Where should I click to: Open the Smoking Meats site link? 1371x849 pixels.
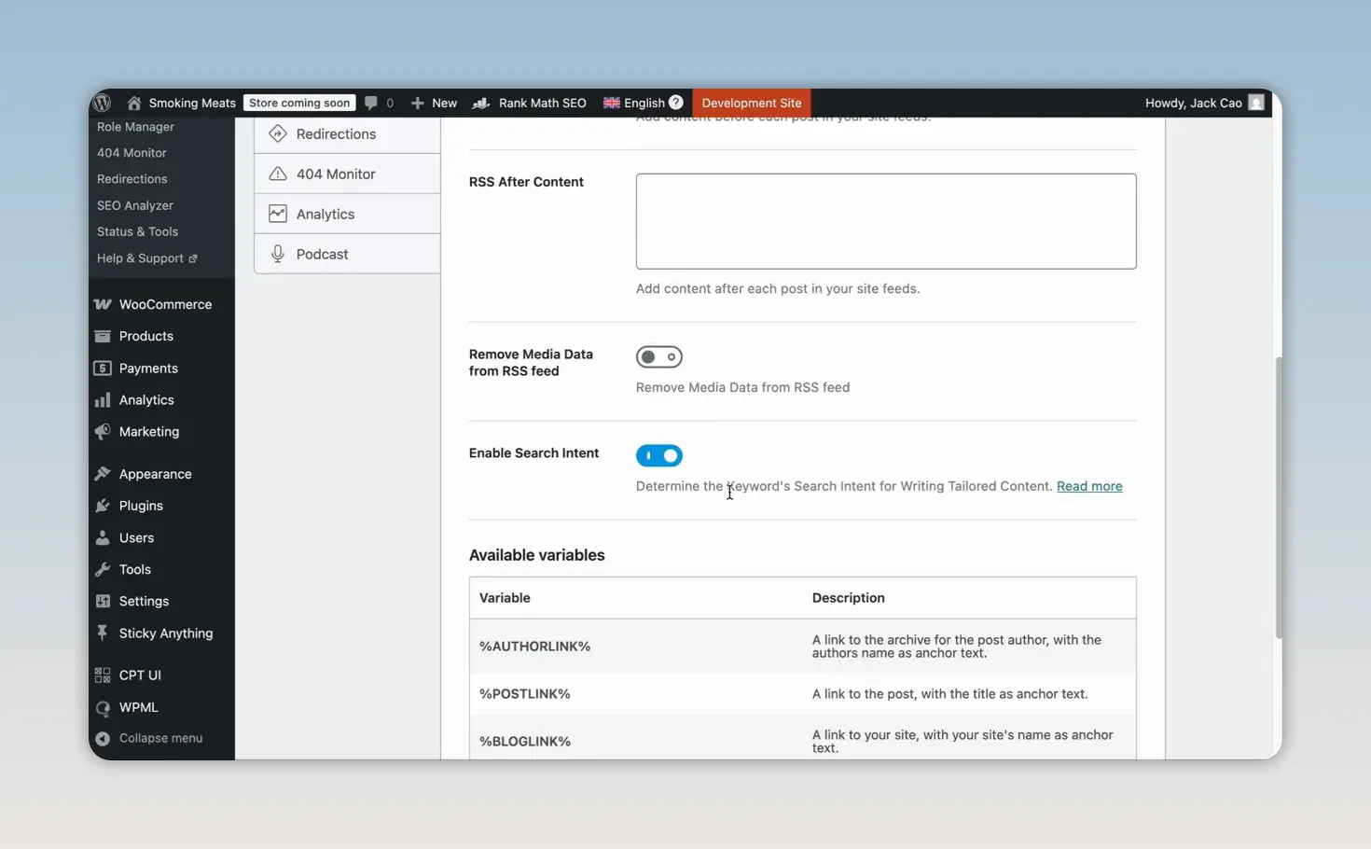[192, 103]
